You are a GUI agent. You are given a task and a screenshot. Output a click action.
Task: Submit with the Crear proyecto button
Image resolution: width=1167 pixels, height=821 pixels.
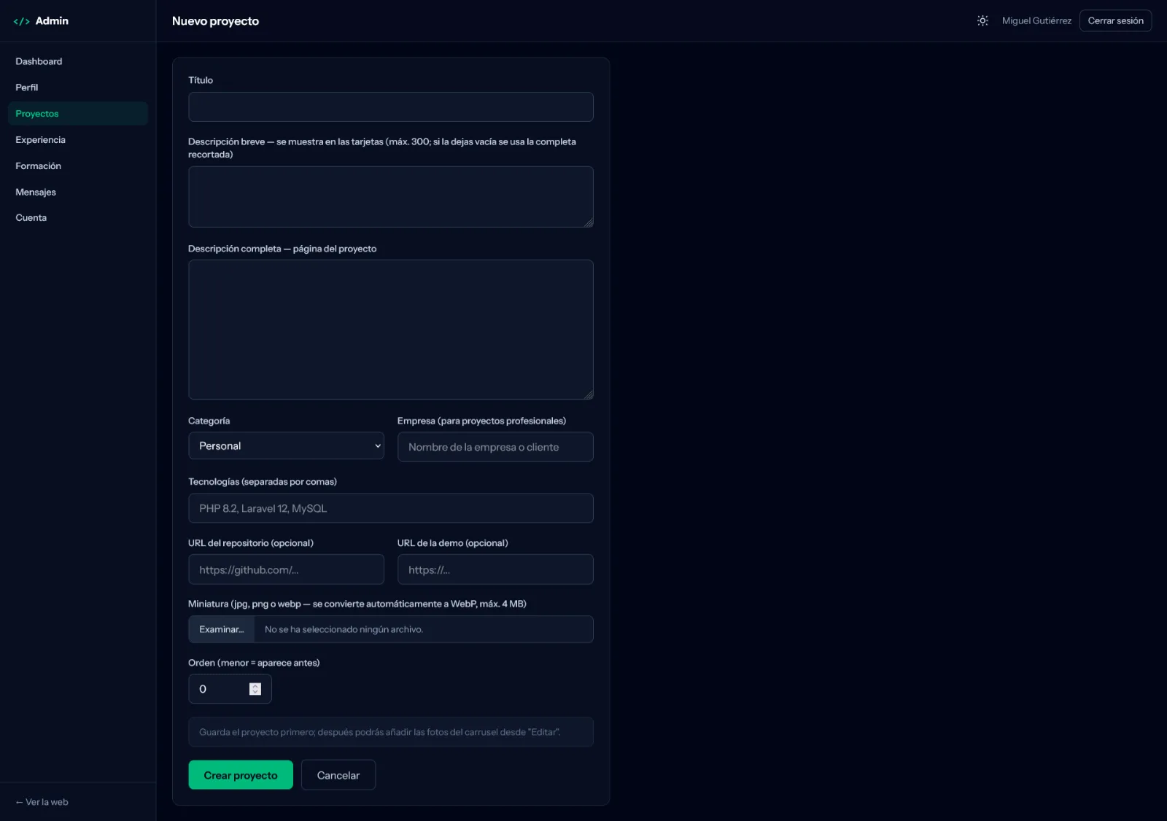[x=241, y=775]
